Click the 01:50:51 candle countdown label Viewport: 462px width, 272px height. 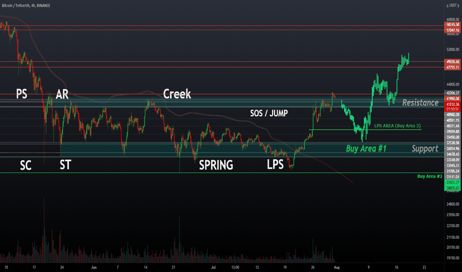point(453,109)
